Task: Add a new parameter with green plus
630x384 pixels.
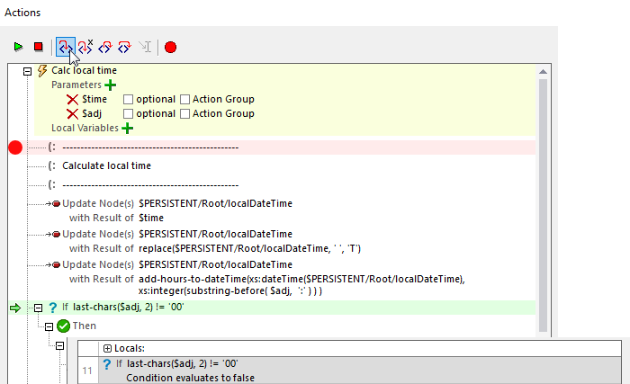Action: pos(111,85)
